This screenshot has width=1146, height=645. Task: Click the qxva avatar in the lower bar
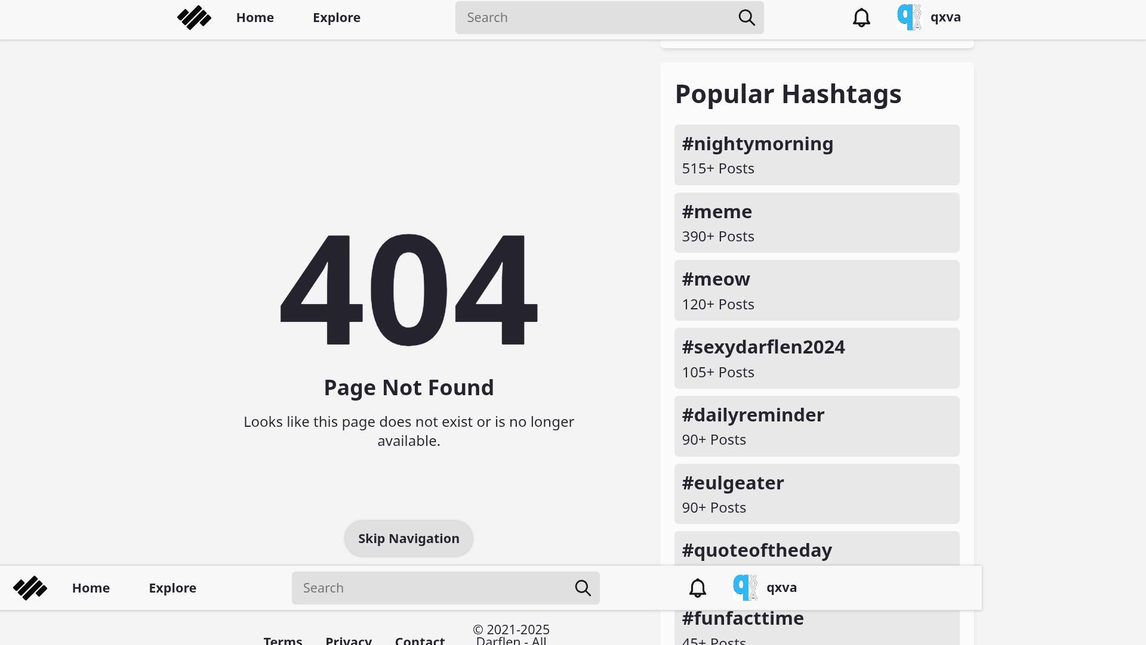tap(745, 587)
